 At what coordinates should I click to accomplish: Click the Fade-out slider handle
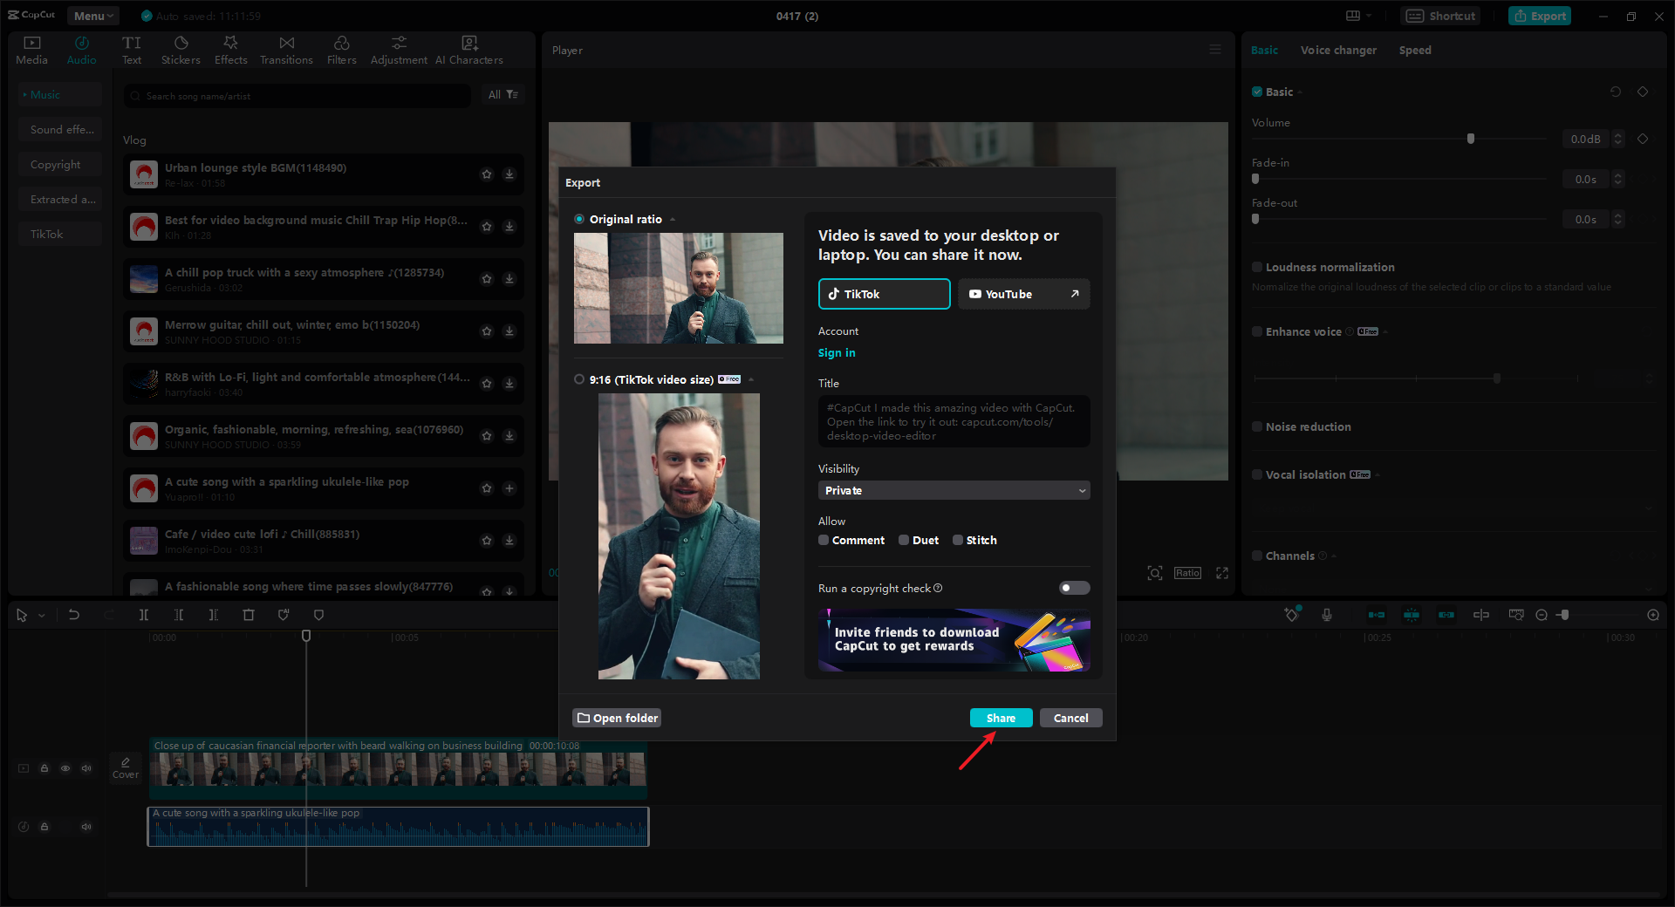[1255, 219]
